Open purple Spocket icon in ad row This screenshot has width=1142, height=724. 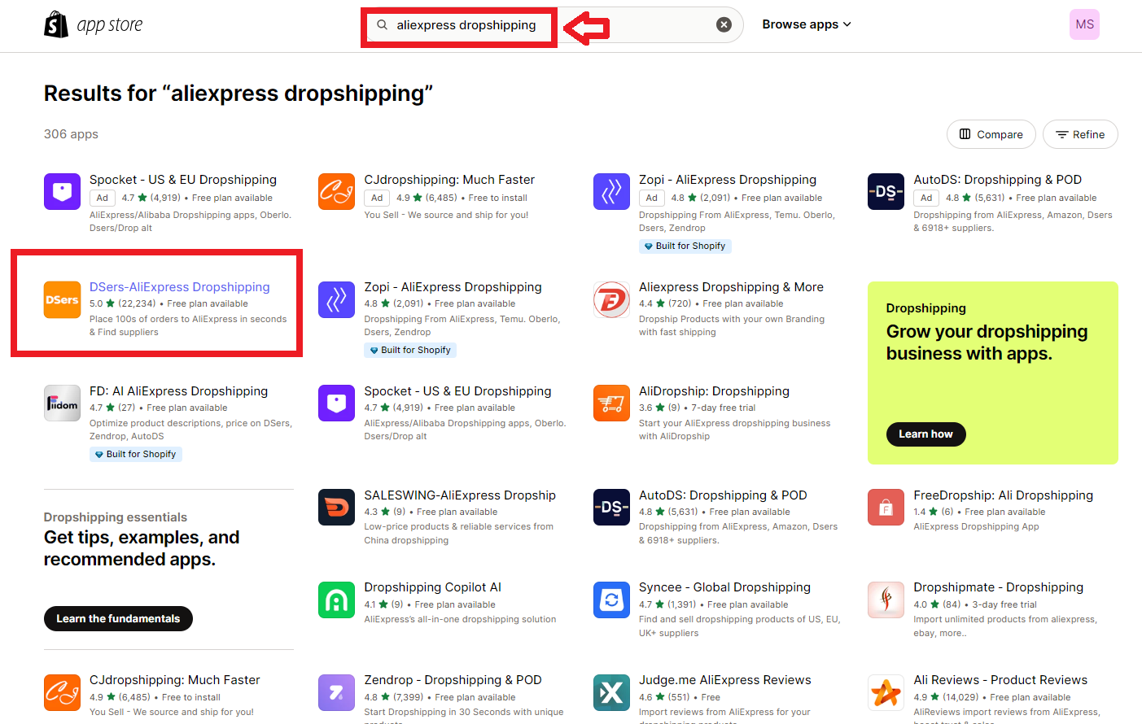[62, 191]
